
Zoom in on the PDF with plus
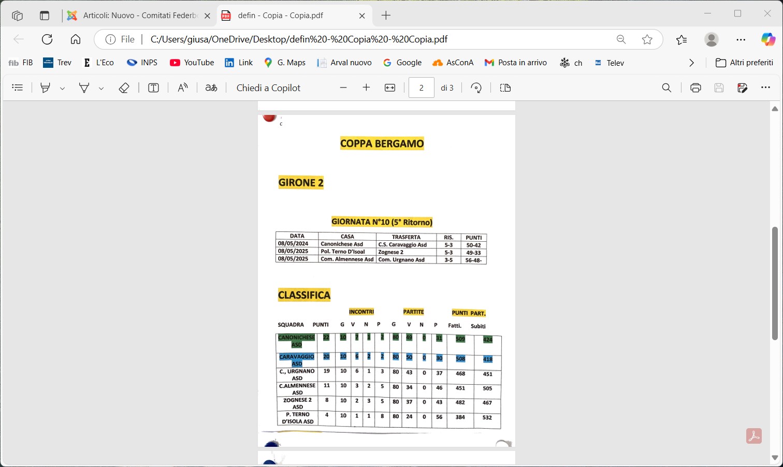point(366,88)
